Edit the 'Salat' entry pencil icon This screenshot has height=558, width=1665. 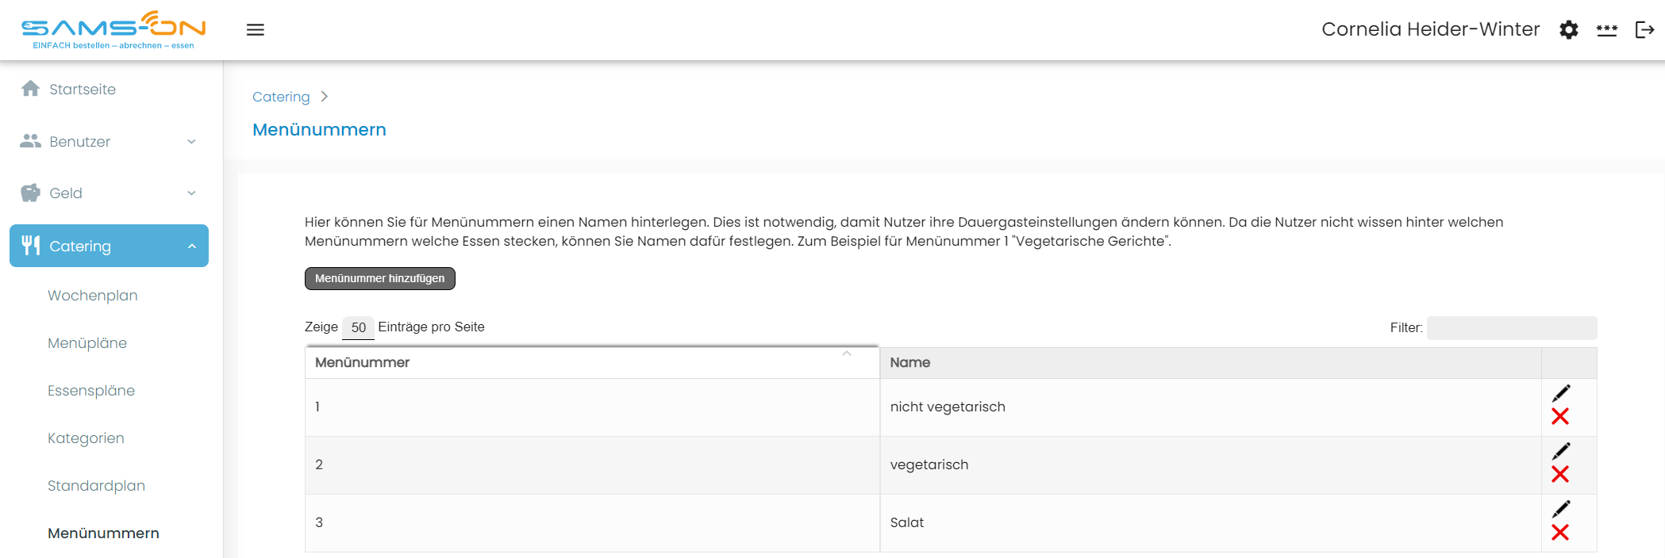point(1560,509)
